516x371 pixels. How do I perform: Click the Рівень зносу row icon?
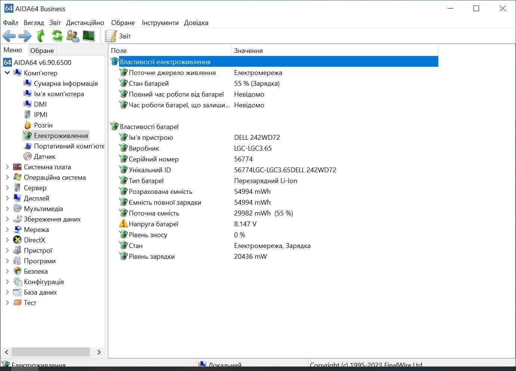(123, 235)
